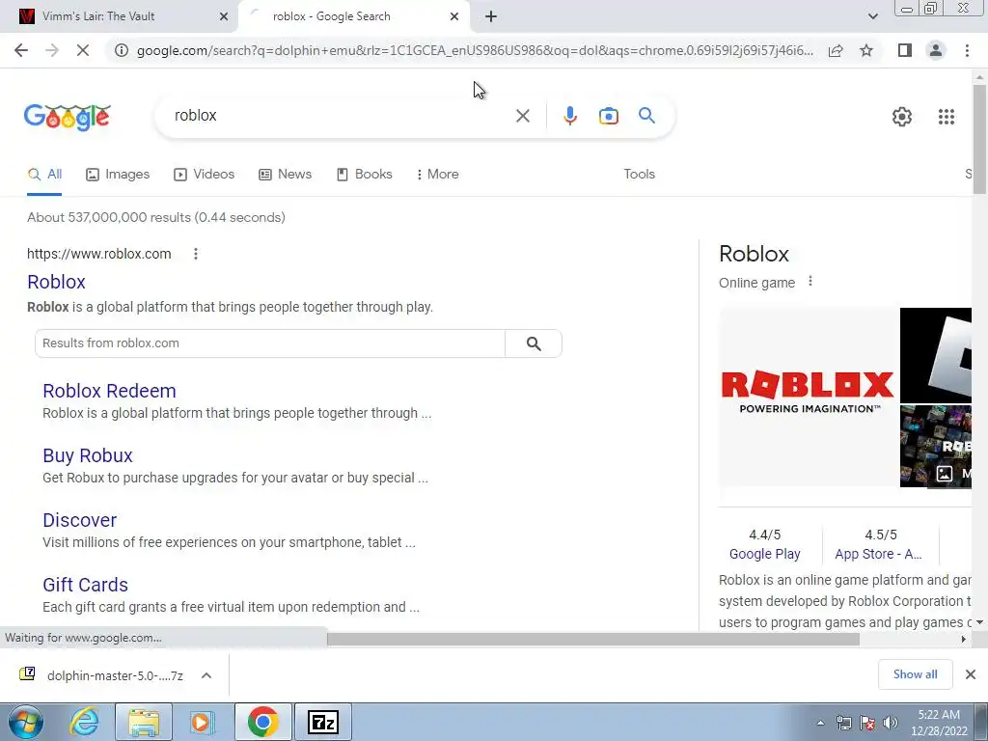The image size is (988, 741).
Task: Show all downloads
Action: 915,674
